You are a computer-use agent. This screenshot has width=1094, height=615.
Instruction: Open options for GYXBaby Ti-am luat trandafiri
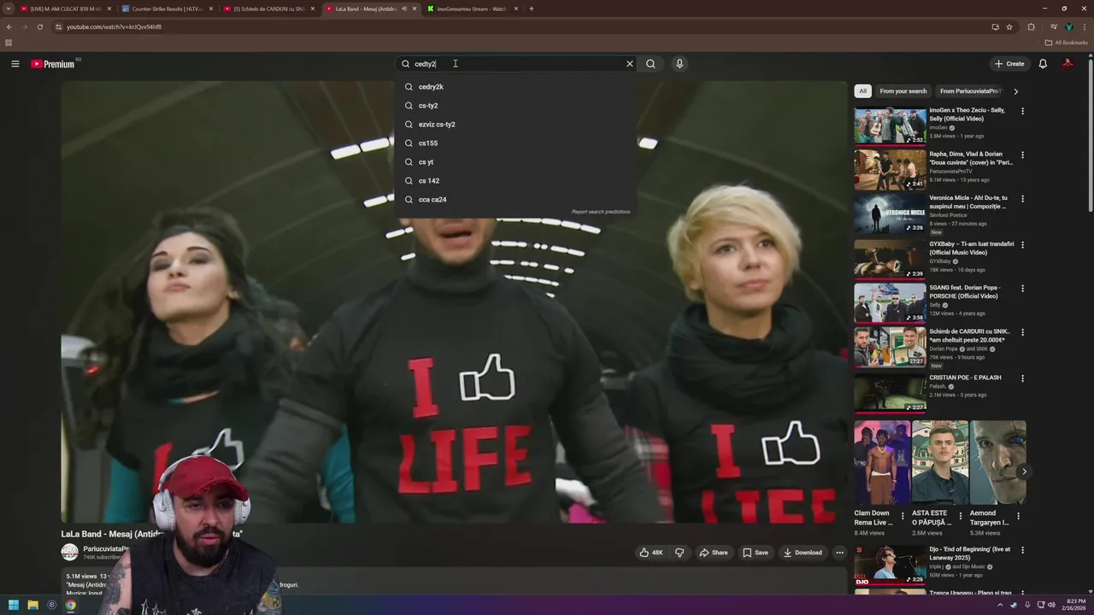pos(1022,244)
